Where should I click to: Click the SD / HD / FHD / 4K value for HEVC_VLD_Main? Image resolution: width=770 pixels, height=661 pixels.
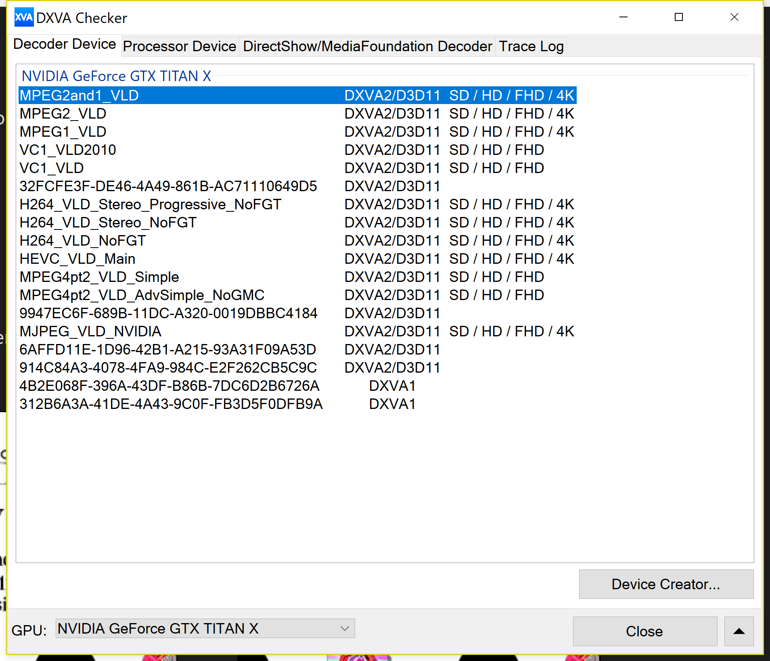pos(512,259)
